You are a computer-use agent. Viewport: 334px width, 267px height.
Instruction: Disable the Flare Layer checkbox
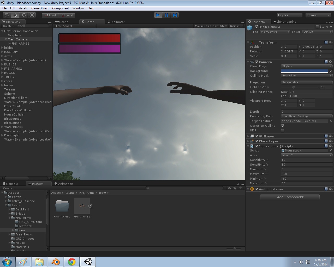click(257, 141)
